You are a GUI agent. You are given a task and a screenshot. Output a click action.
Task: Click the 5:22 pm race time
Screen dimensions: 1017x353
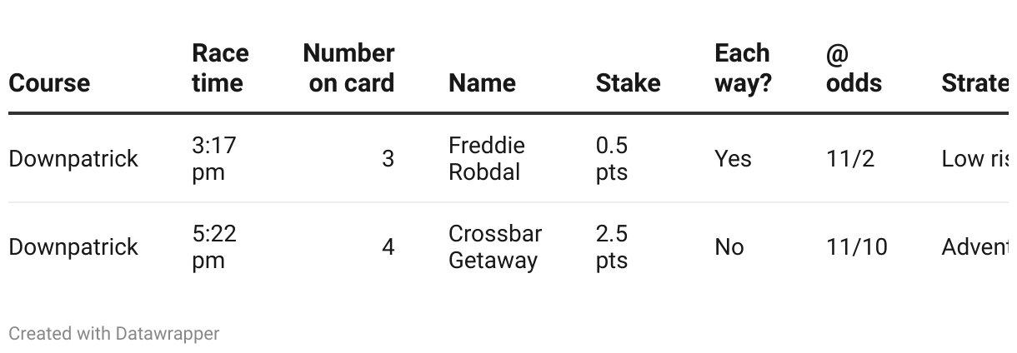214,247
